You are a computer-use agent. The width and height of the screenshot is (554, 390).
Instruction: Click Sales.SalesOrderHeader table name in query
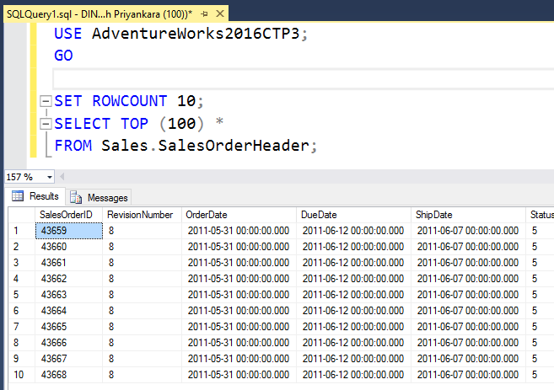point(206,146)
